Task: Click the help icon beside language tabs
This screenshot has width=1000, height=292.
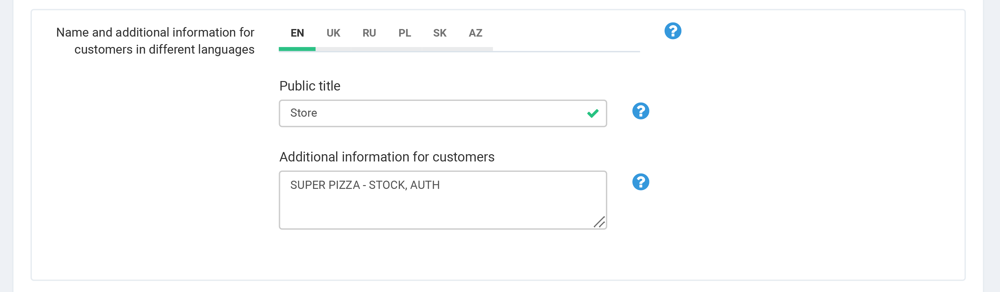Action: point(672,31)
